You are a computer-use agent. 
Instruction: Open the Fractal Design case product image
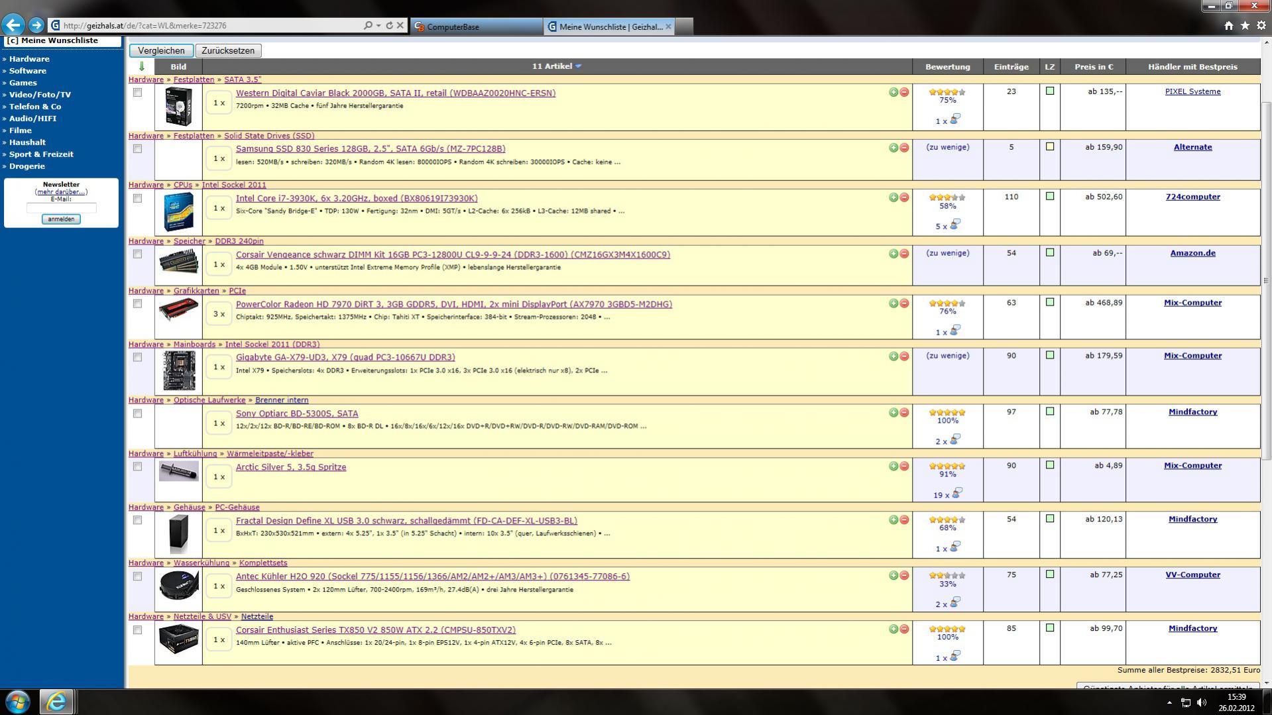pyautogui.click(x=178, y=533)
